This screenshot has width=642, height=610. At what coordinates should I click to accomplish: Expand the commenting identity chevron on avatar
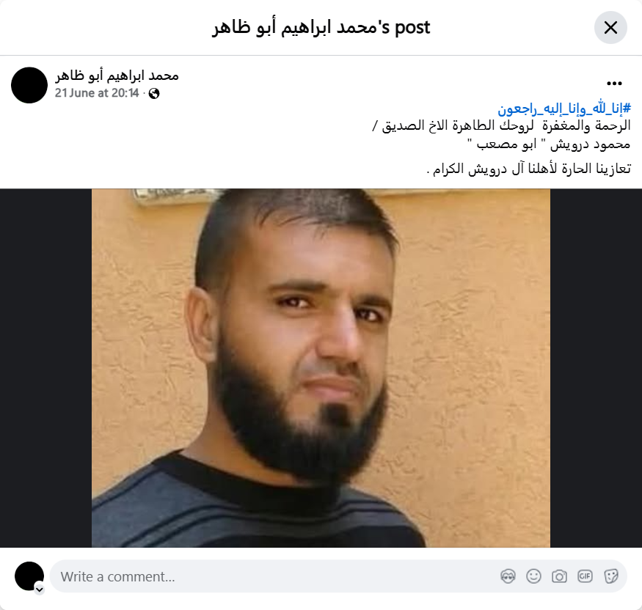(x=40, y=589)
